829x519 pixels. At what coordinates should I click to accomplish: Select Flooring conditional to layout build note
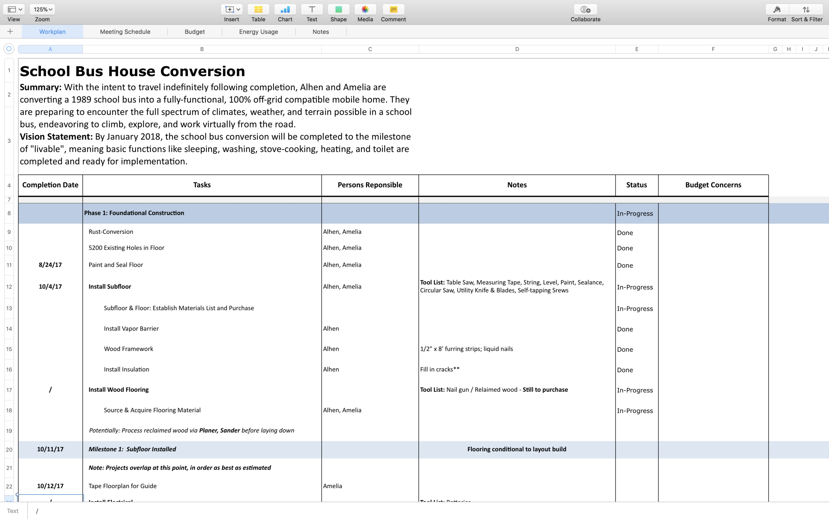click(x=517, y=449)
